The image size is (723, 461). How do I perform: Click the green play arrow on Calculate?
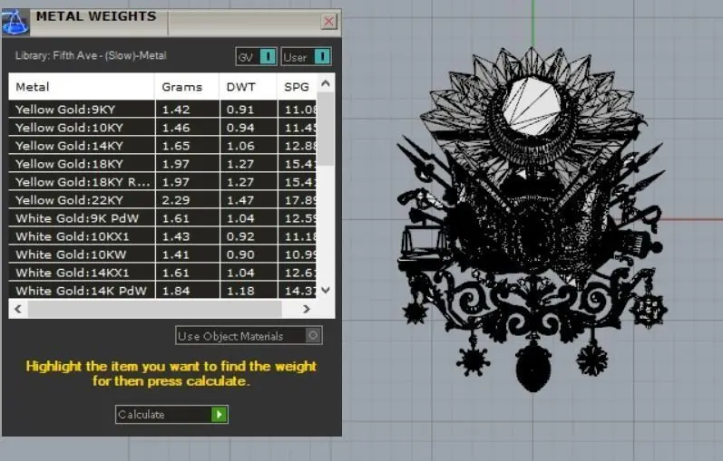(x=220, y=415)
